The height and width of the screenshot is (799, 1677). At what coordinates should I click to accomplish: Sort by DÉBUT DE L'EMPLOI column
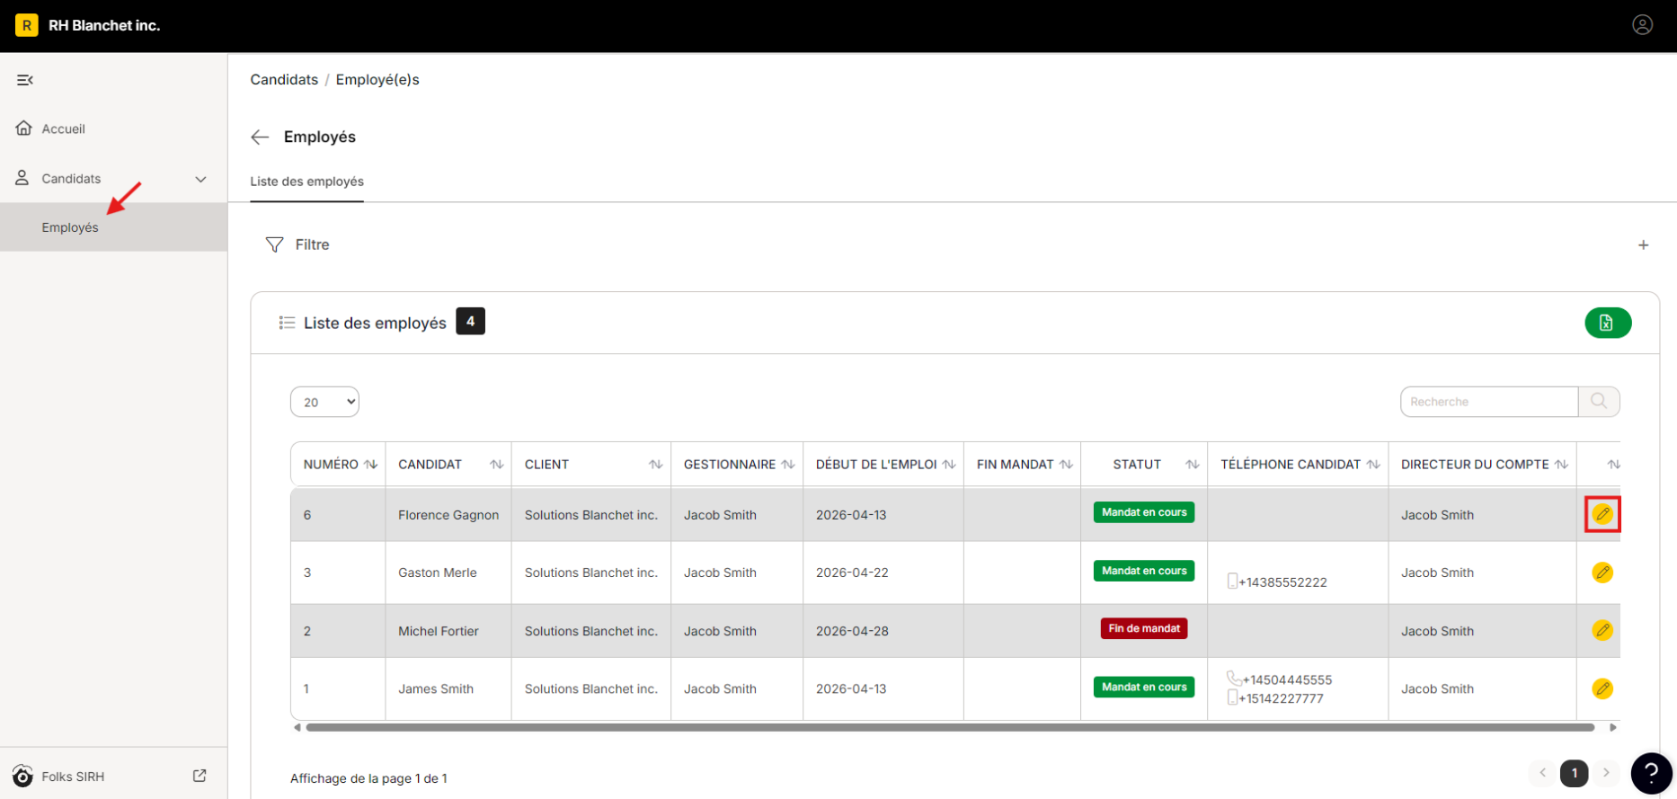(x=948, y=465)
